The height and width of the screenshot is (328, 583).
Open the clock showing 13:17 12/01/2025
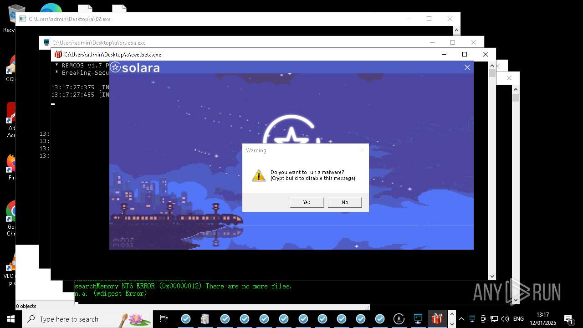tap(543, 319)
